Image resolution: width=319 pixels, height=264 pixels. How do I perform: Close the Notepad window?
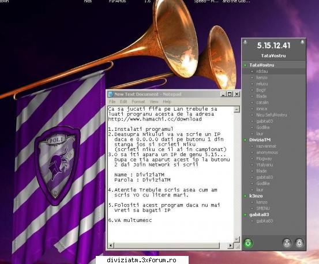coord(237,94)
